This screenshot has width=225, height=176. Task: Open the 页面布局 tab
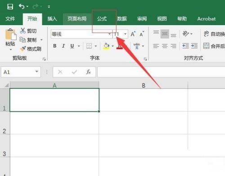point(77,19)
